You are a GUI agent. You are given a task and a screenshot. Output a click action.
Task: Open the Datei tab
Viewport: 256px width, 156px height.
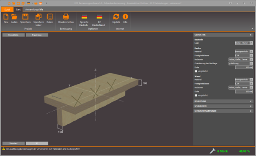(x=7, y=9)
